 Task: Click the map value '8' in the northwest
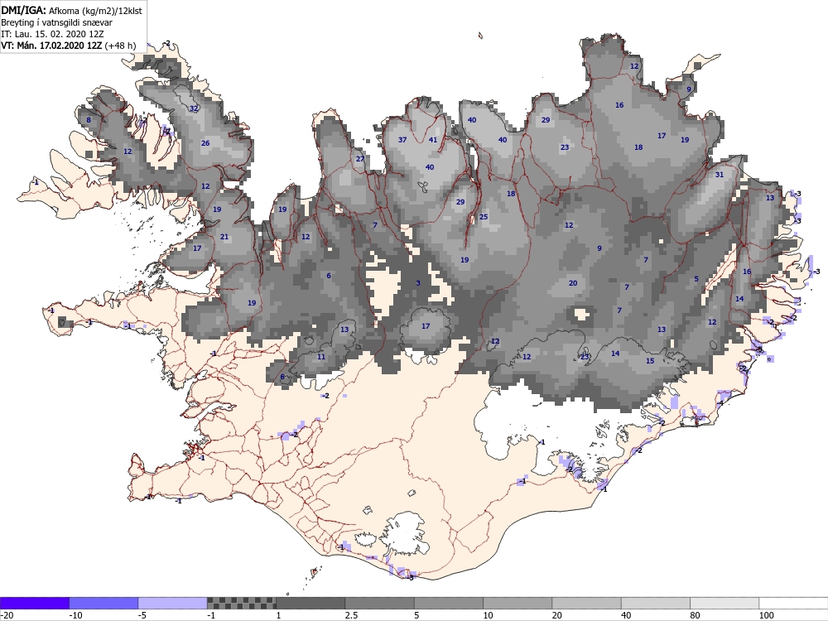[x=89, y=120]
